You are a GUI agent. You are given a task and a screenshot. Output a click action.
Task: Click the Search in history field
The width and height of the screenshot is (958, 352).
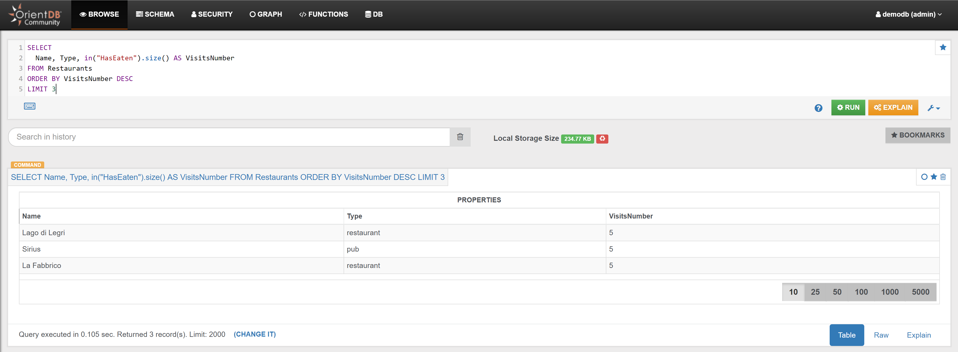click(229, 137)
